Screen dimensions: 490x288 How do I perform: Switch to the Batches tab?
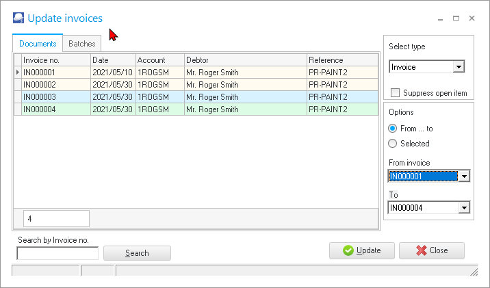coord(82,44)
